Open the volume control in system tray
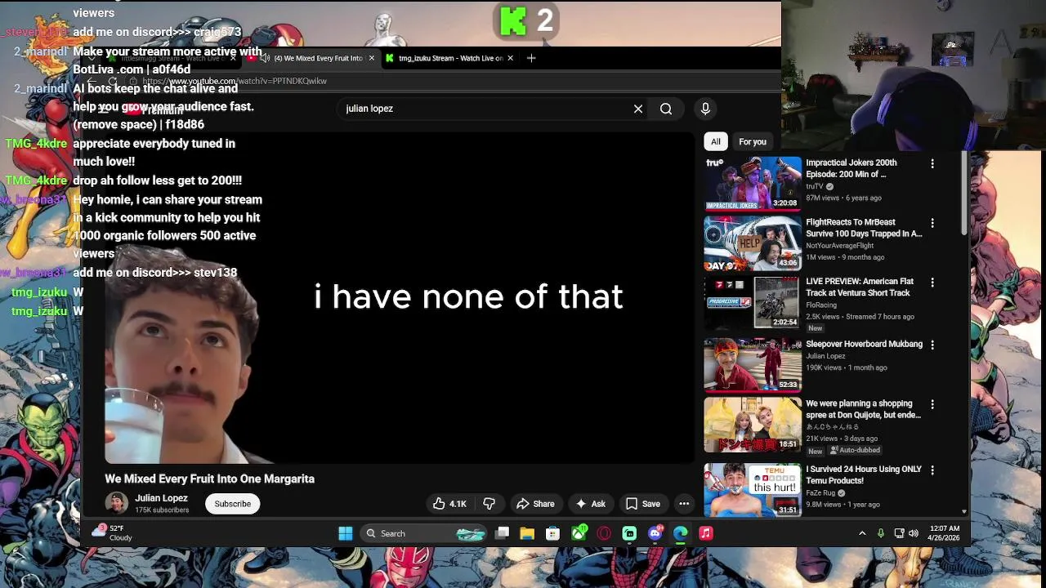This screenshot has width=1046, height=588. [x=914, y=533]
